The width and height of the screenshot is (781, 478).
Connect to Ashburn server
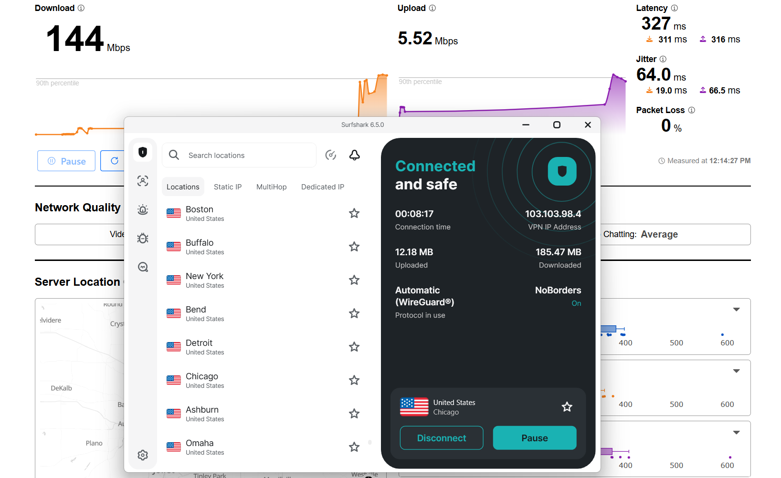click(263, 414)
